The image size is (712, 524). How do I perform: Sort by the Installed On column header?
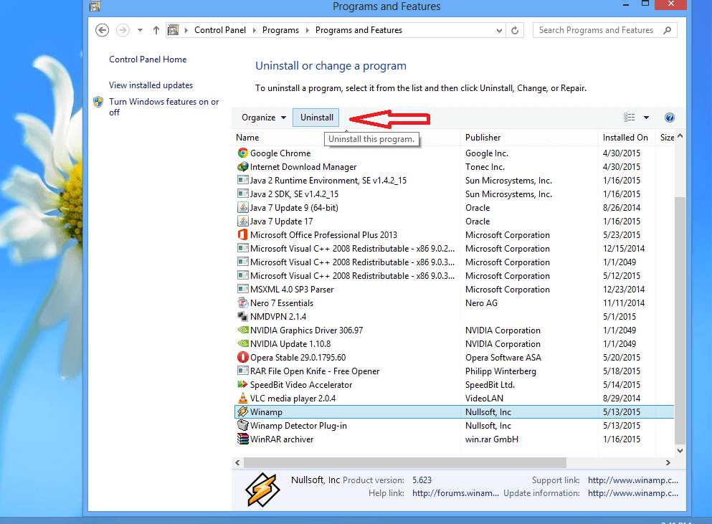point(627,138)
